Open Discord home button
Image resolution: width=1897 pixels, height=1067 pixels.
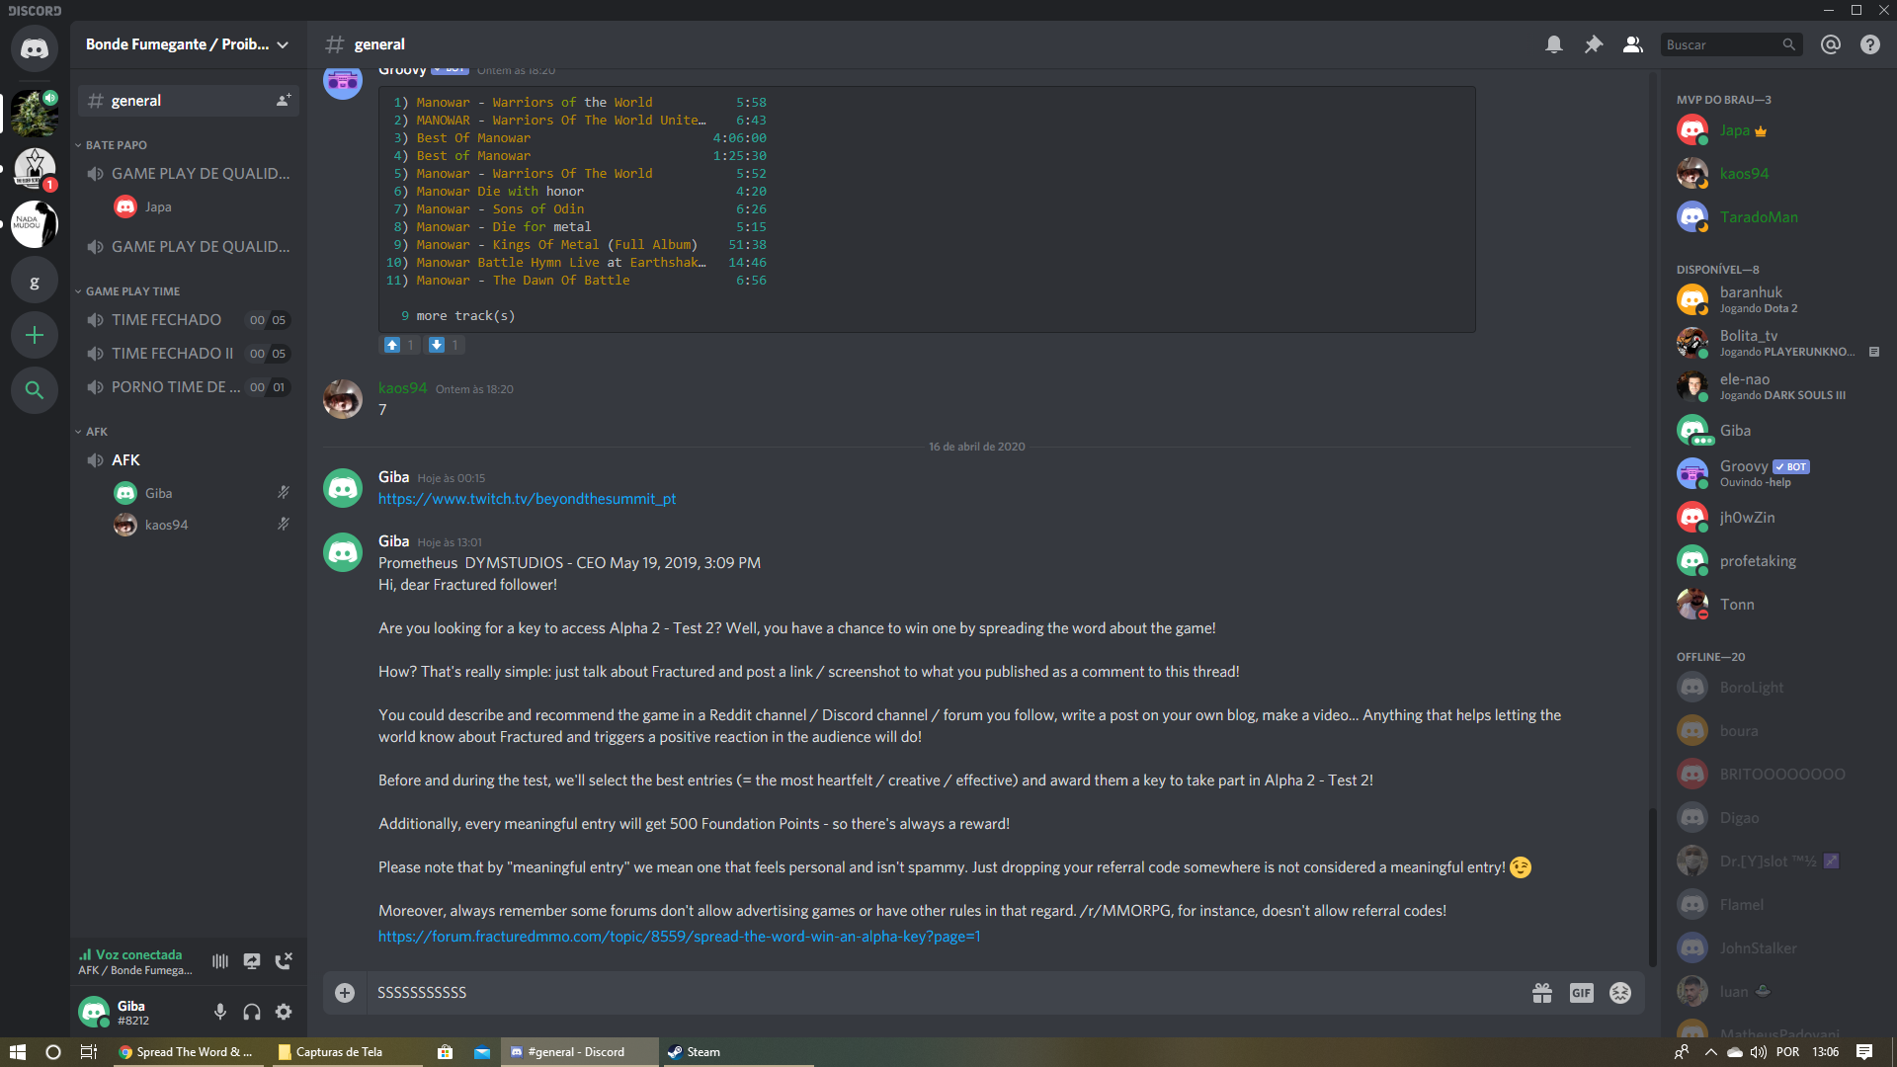click(x=35, y=48)
